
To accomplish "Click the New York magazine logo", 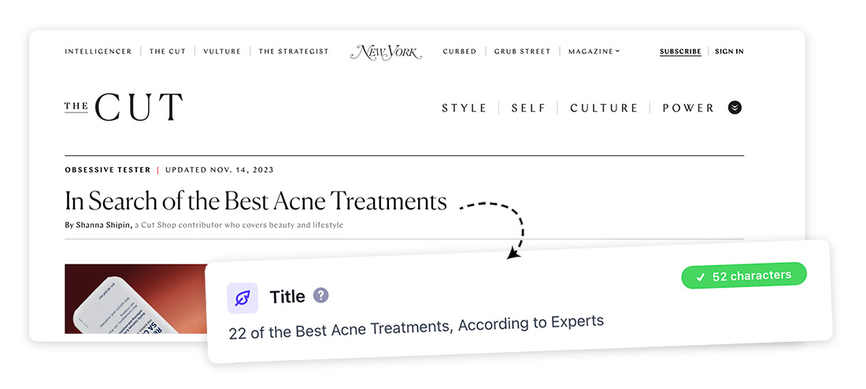I will click(386, 52).
